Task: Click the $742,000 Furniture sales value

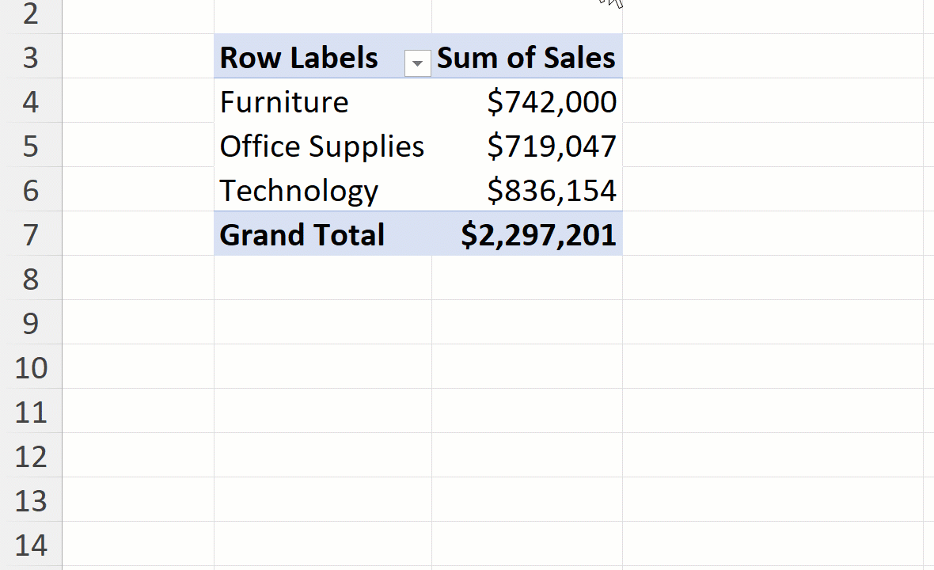Action: pyautogui.click(x=552, y=102)
